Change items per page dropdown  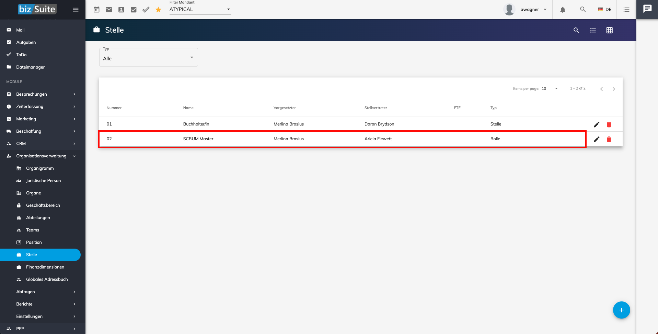tap(550, 88)
